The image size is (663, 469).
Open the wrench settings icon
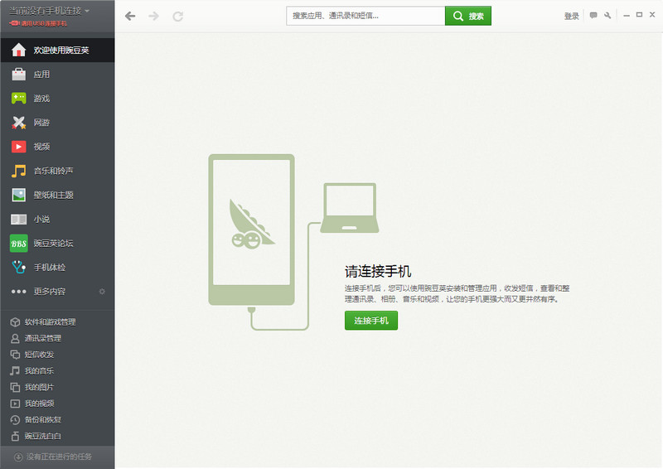(608, 16)
